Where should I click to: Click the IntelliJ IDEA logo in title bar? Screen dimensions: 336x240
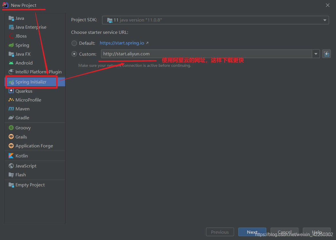click(5, 5)
